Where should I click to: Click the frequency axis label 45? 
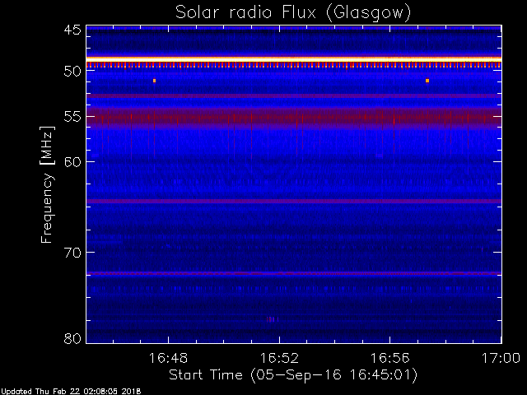click(x=72, y=30)
